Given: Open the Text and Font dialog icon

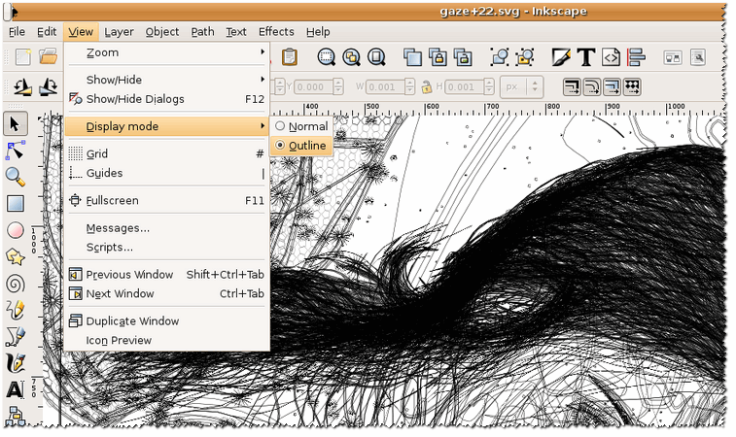Looking at the screenshot, I should tap(585, 57).
